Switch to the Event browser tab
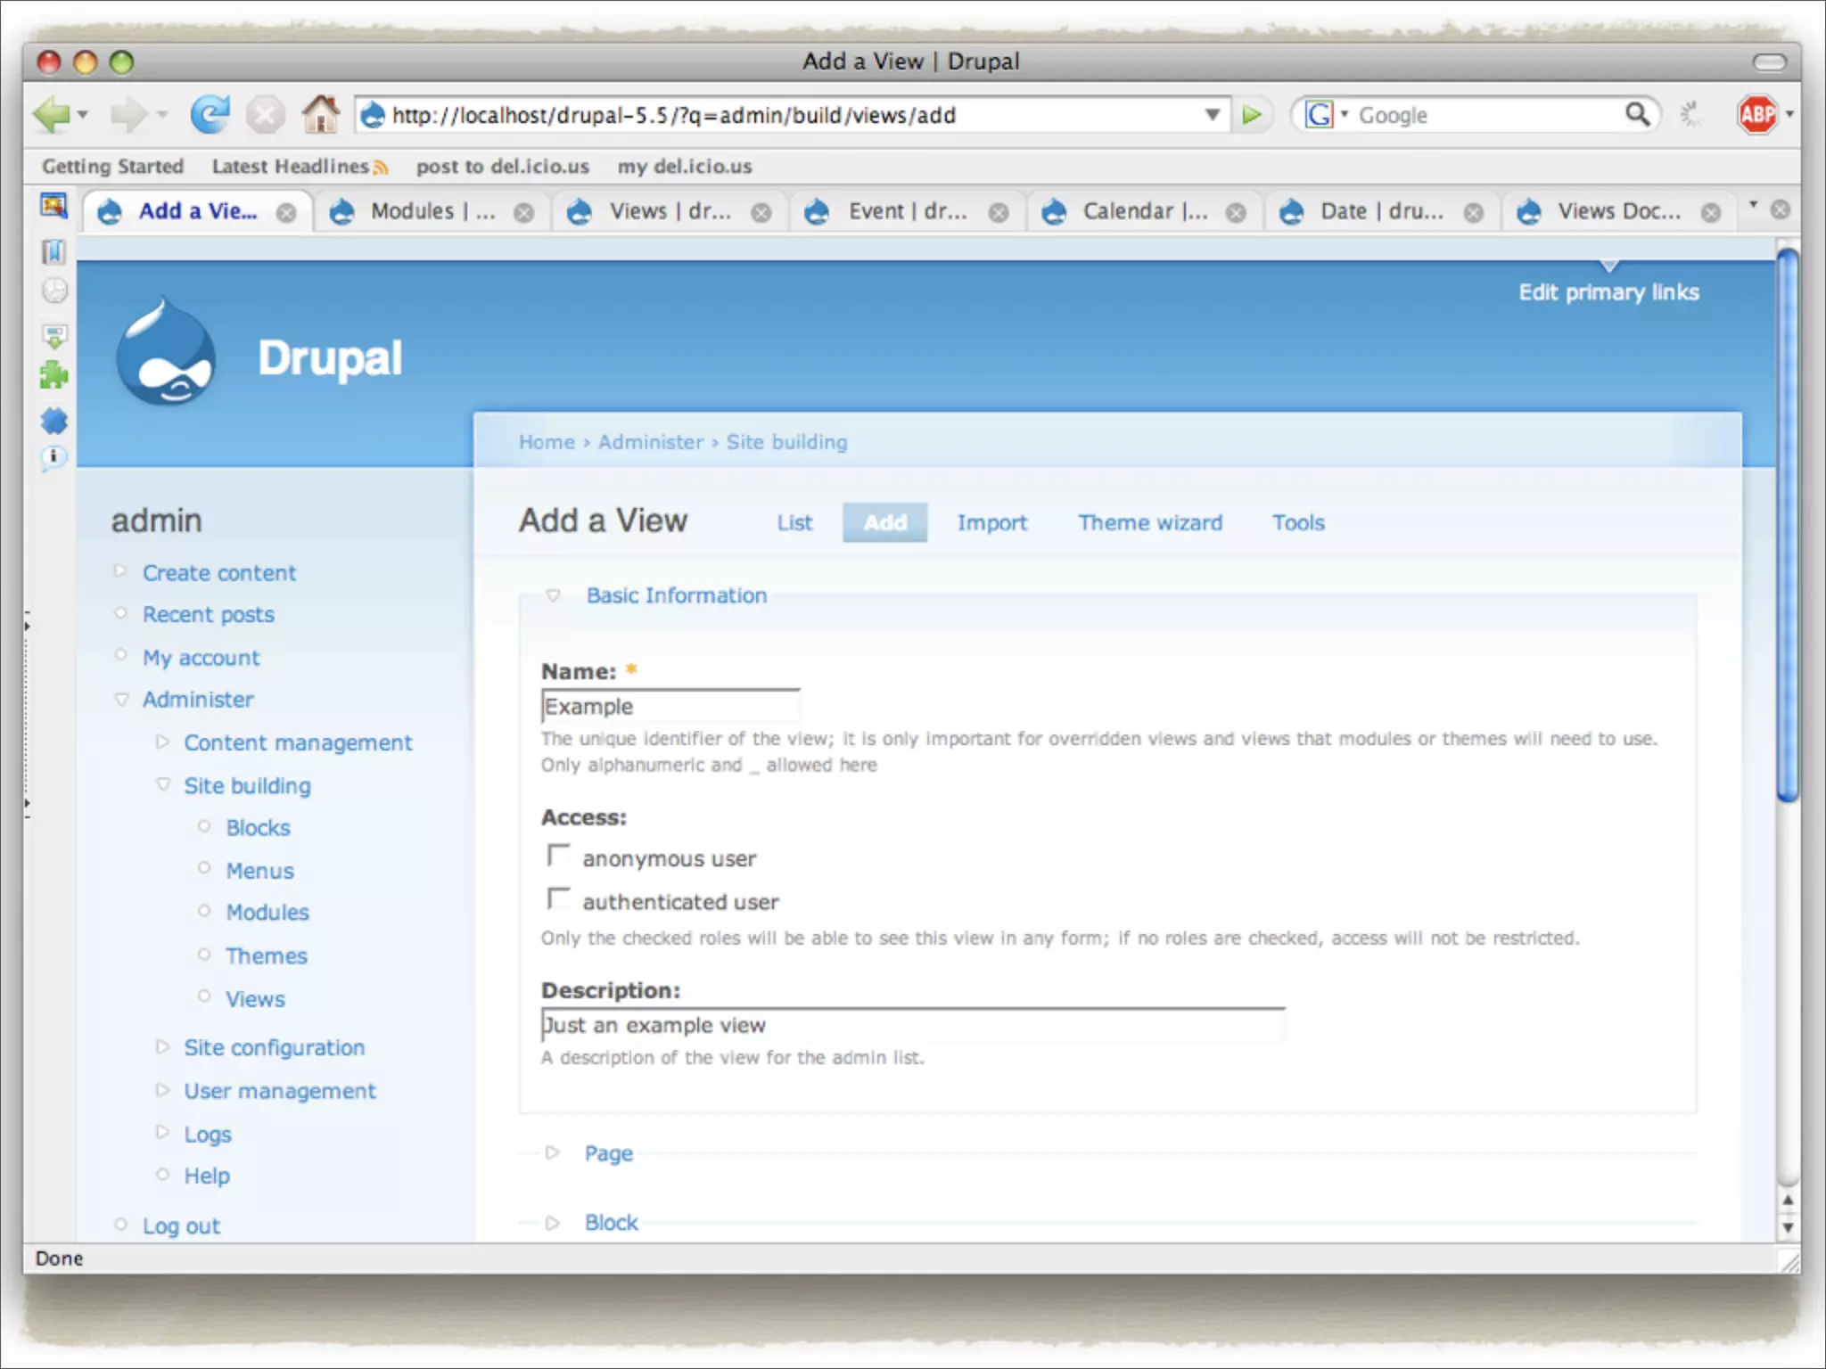1826x1369 pixels. coord(907,212)
